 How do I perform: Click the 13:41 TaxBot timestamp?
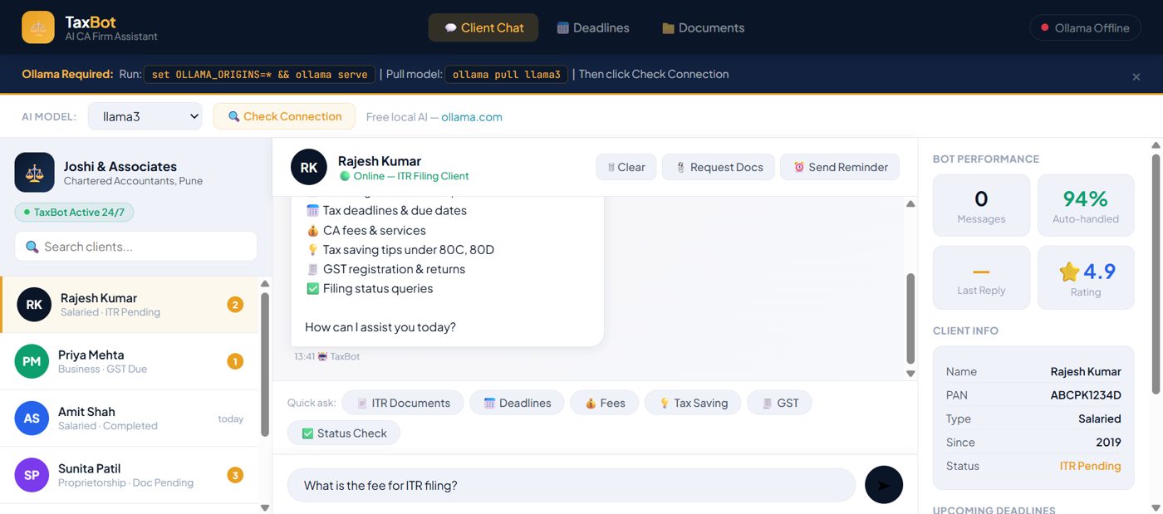click(327, 356)
